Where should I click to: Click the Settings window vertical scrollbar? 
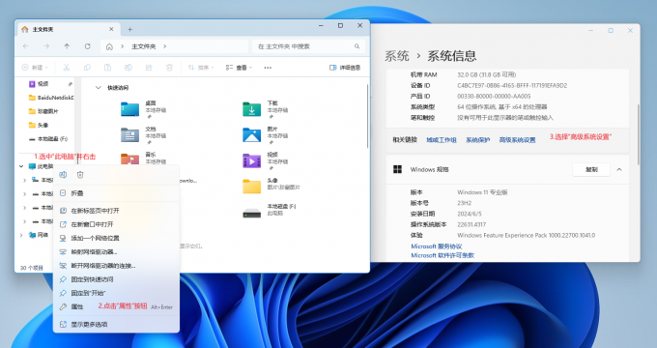point(638,134)
